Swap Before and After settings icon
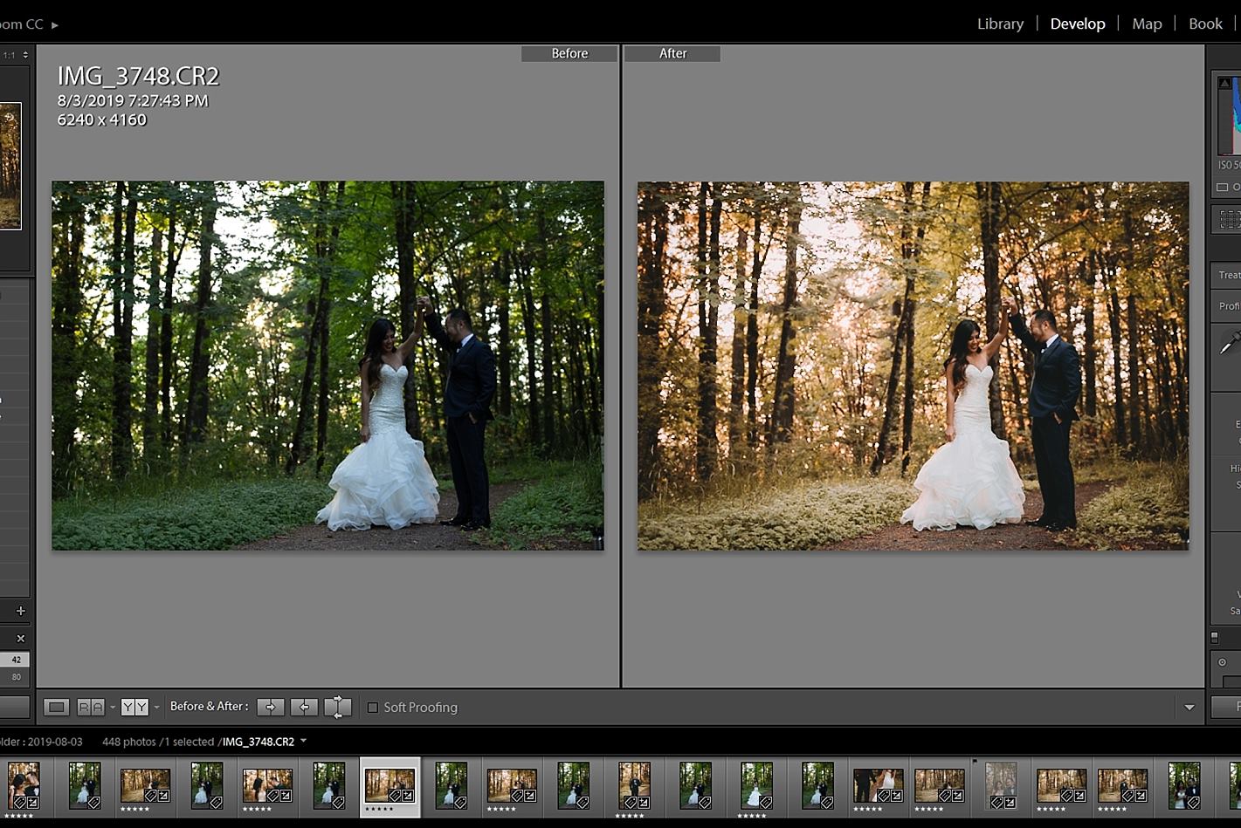Screen dimensions: 1241x828 pos(338,707)
